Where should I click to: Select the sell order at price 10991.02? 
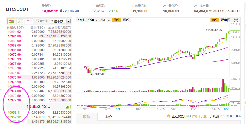pos(39,32)
